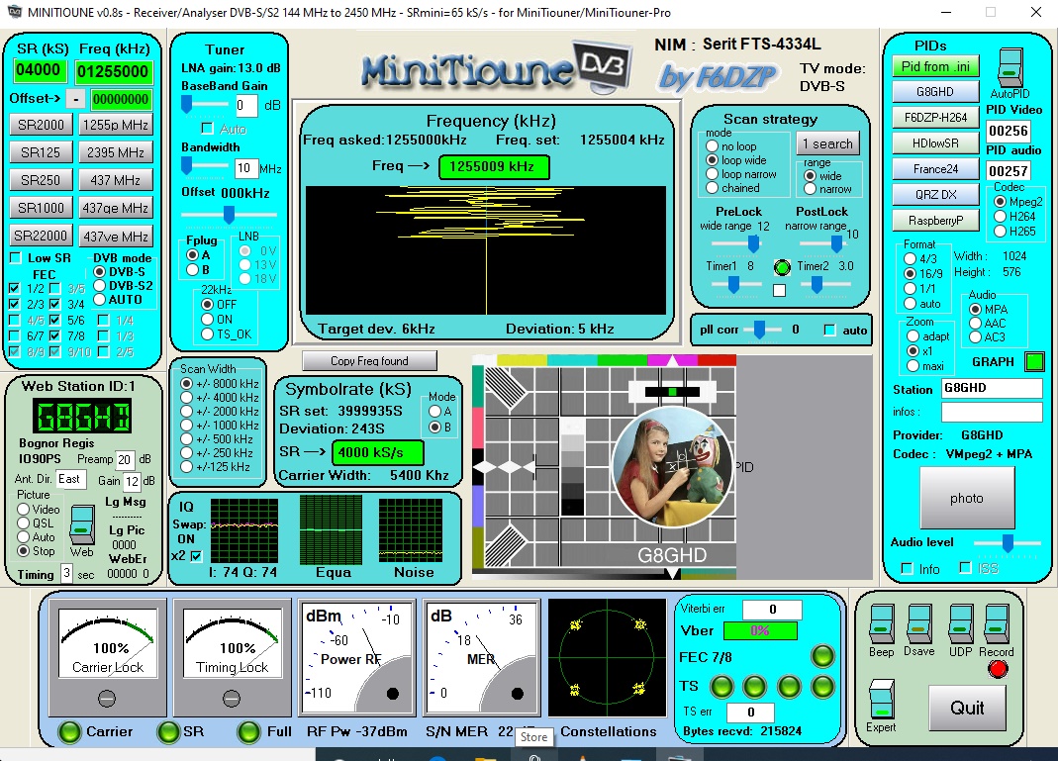
Task: Click the RaspberryP PID preset
Action: [x=935, y=220]
